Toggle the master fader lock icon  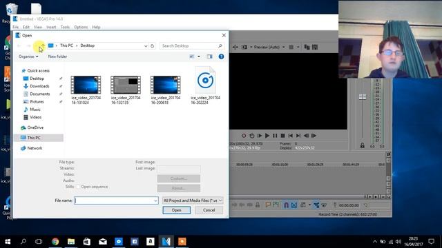click(362, 145)
